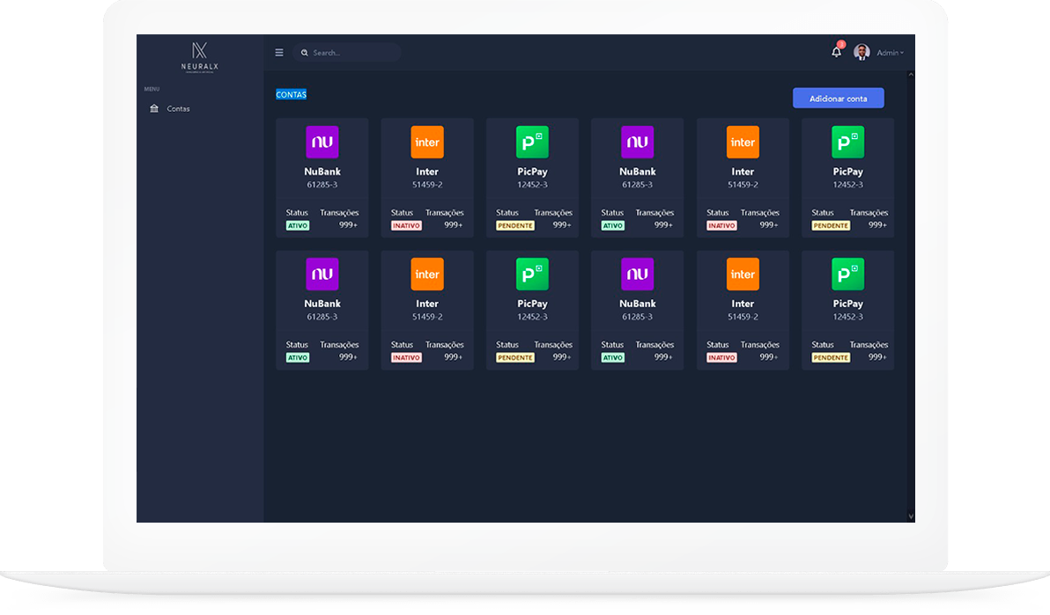The height and width of the screenshot is (615, 1050).
Task: Click PENDENTE badge on bottom-row rightmost PicPay card
Action: (x=831, y=357)
